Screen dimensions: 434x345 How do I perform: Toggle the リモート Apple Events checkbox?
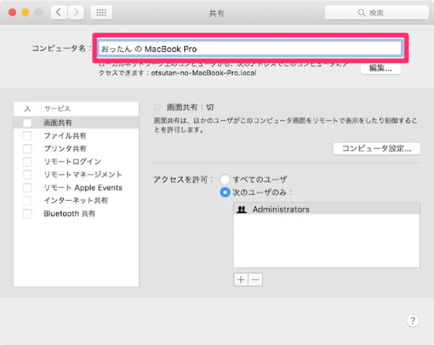(x=27, y=188)
